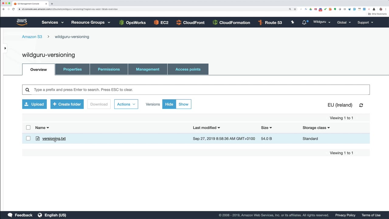
Task: Expand the Resource Groups dropdown
Action: pyautogui.click(x=91, y=23)
